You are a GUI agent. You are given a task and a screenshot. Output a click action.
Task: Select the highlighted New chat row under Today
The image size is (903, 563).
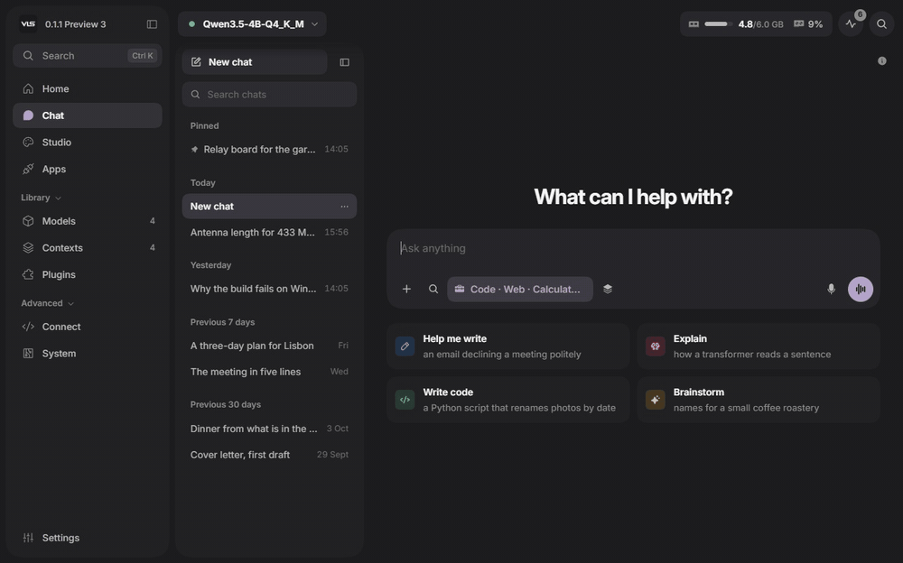[x=269, y=207]
